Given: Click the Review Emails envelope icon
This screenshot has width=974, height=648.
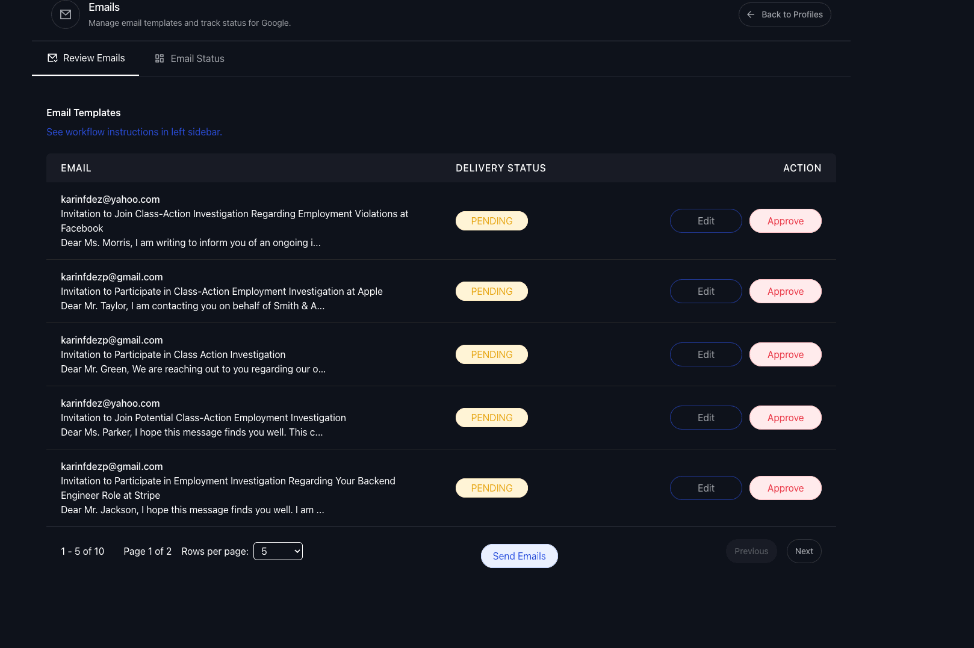Looking at the screenshot, I should click(x=52, y=58).
